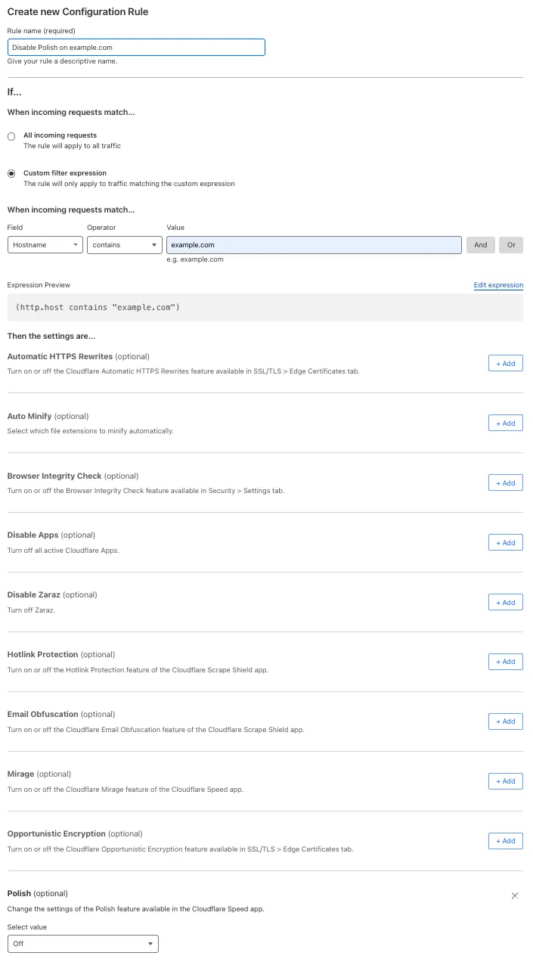Select Custom filter expression radio option
533x962 pixels.
pos(11,173)
